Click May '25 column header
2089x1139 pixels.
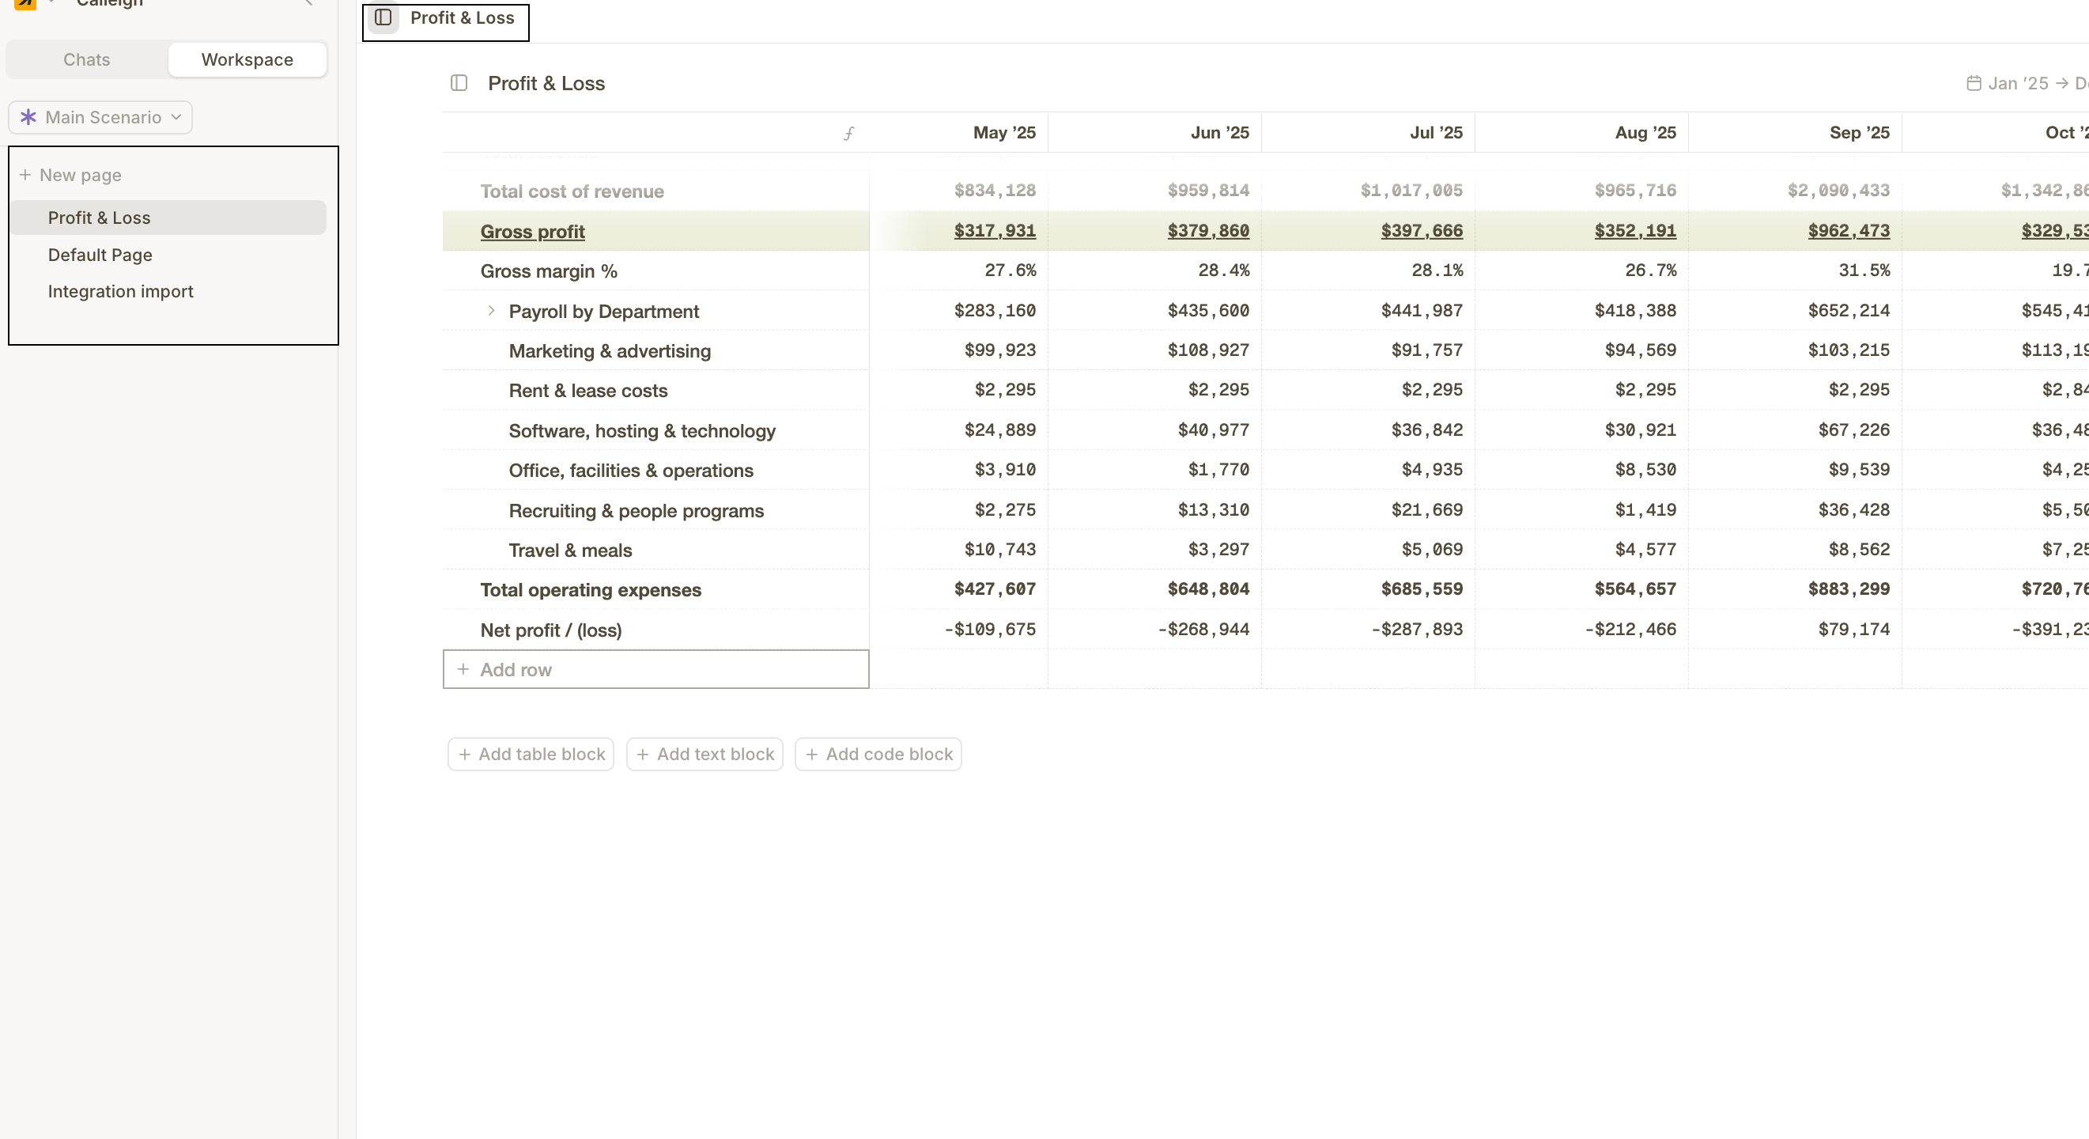pos(1004,132)
